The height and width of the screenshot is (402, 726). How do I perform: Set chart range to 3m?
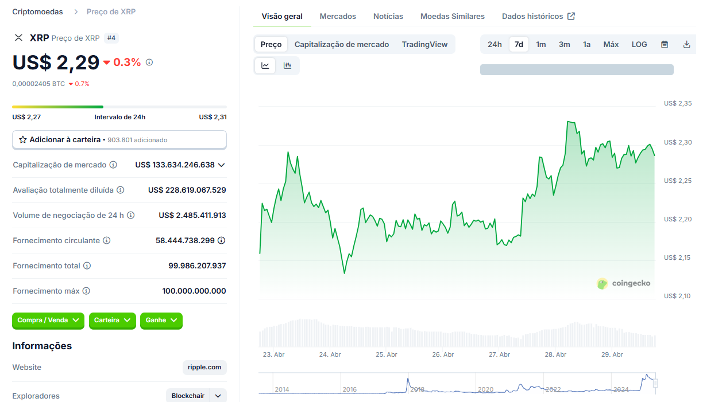[x=565, y=44]
